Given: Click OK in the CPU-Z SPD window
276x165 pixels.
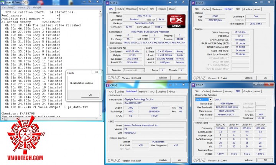Looking at the screenshot, I should (x=265, y=160).
